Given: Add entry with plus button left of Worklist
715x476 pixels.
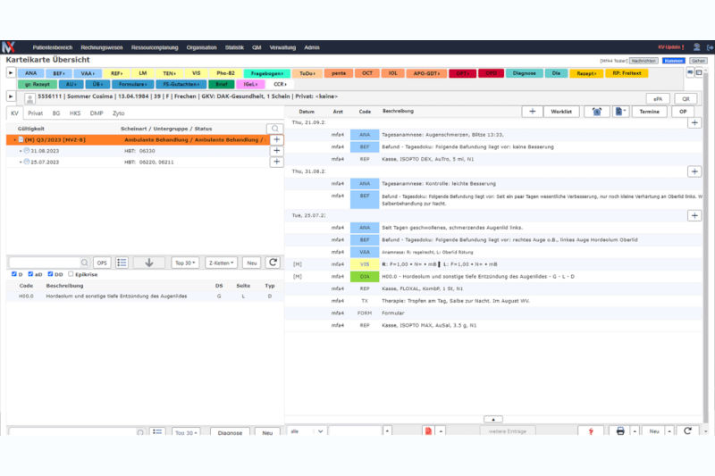Looking at the screenshot, I should pyautogui.click(x=532, y=112).
